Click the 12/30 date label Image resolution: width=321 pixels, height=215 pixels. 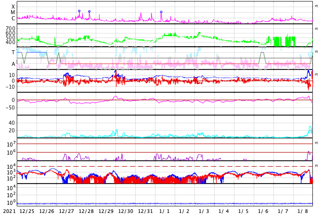point(126,211)
